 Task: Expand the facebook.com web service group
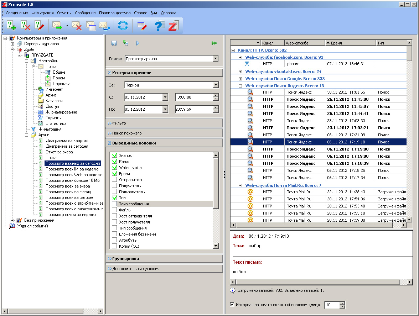240,57
